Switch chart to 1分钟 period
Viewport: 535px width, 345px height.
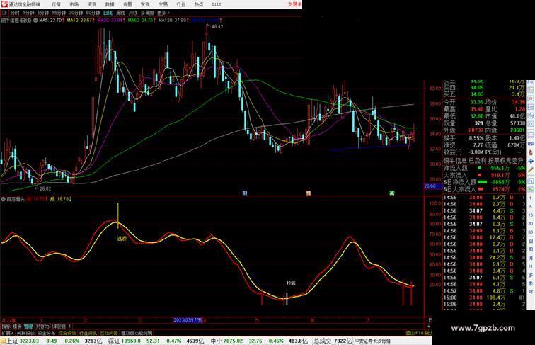(28, 13)
